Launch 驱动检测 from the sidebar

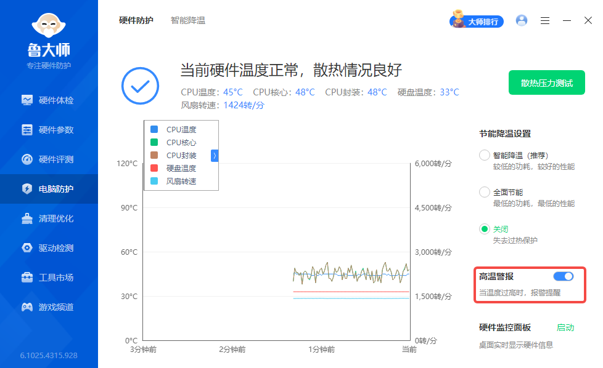[48, 247]
